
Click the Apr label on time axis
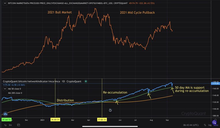[89, 120]
